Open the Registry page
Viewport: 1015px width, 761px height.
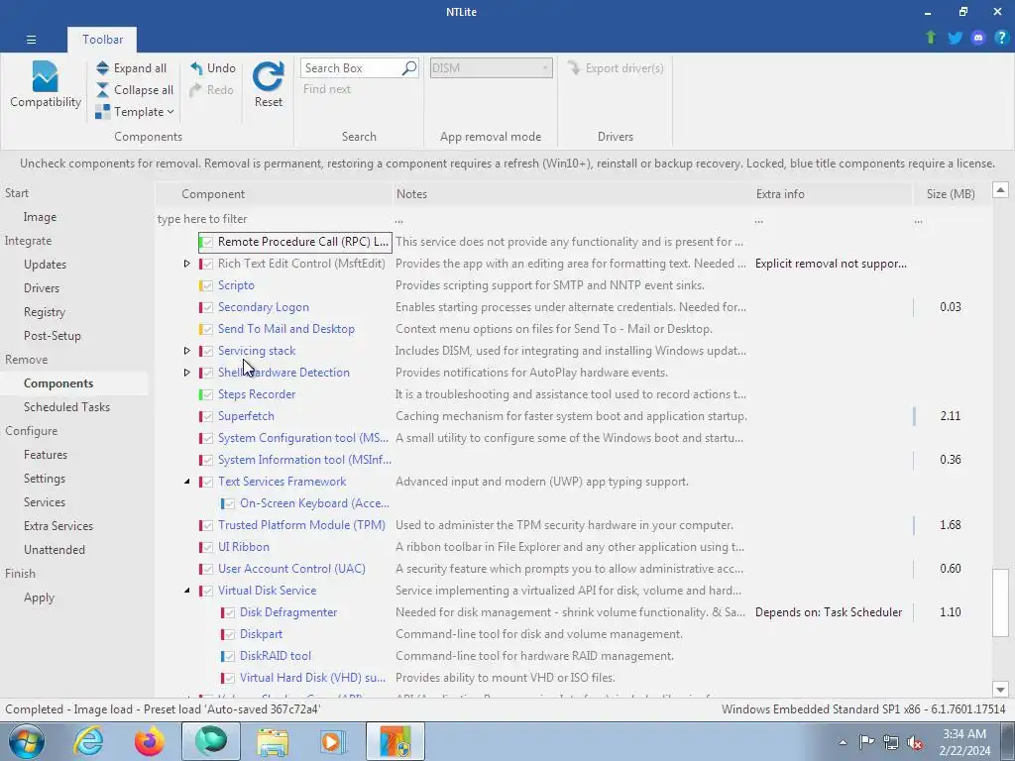(x=45, y=312)
